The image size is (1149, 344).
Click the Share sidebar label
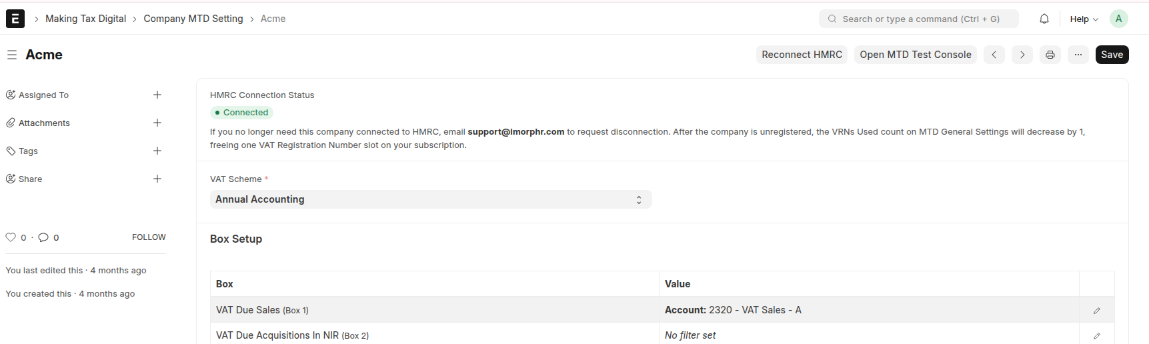point(30,179)
